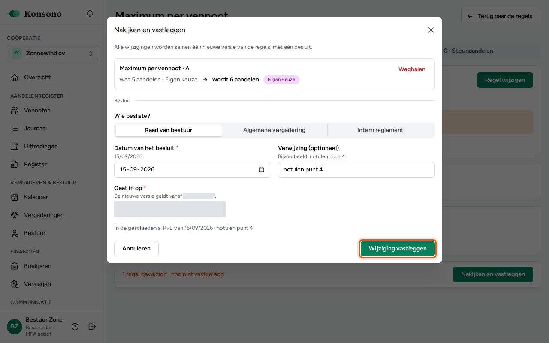
Task: Open Journaal in the sidebar
Action: [x=53, y=129]
